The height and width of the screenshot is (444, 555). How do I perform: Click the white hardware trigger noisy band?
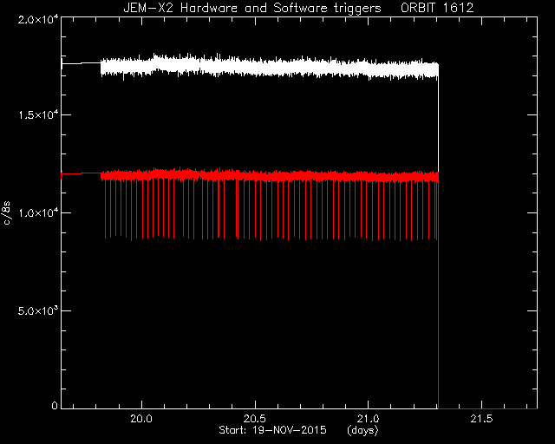pos(269,67)
